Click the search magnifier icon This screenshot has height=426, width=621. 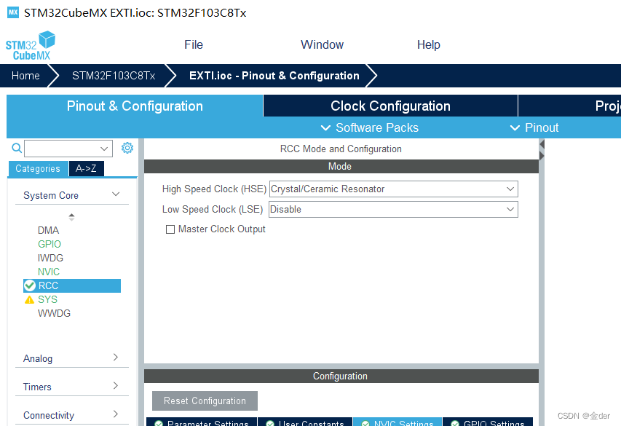click(x=17, y=149)
